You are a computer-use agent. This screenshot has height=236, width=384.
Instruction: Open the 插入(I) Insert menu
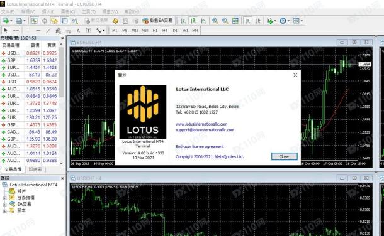click(48, 12)
